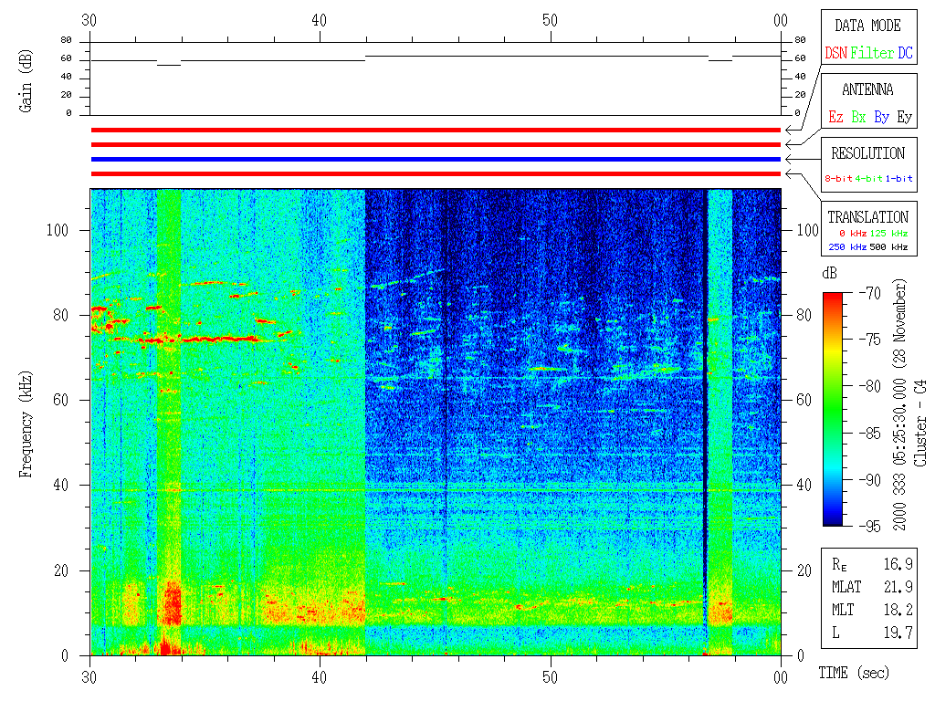Select the black Ey antenna label
The image size is (935, 701).
coord(904,118)
